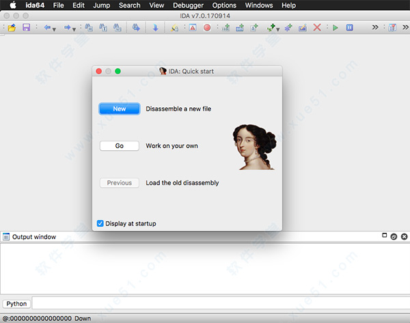The height and width of the screenshot is (323, 410).
Task: Float the Output window with the round icon
Action: click(x=394, y=237)
